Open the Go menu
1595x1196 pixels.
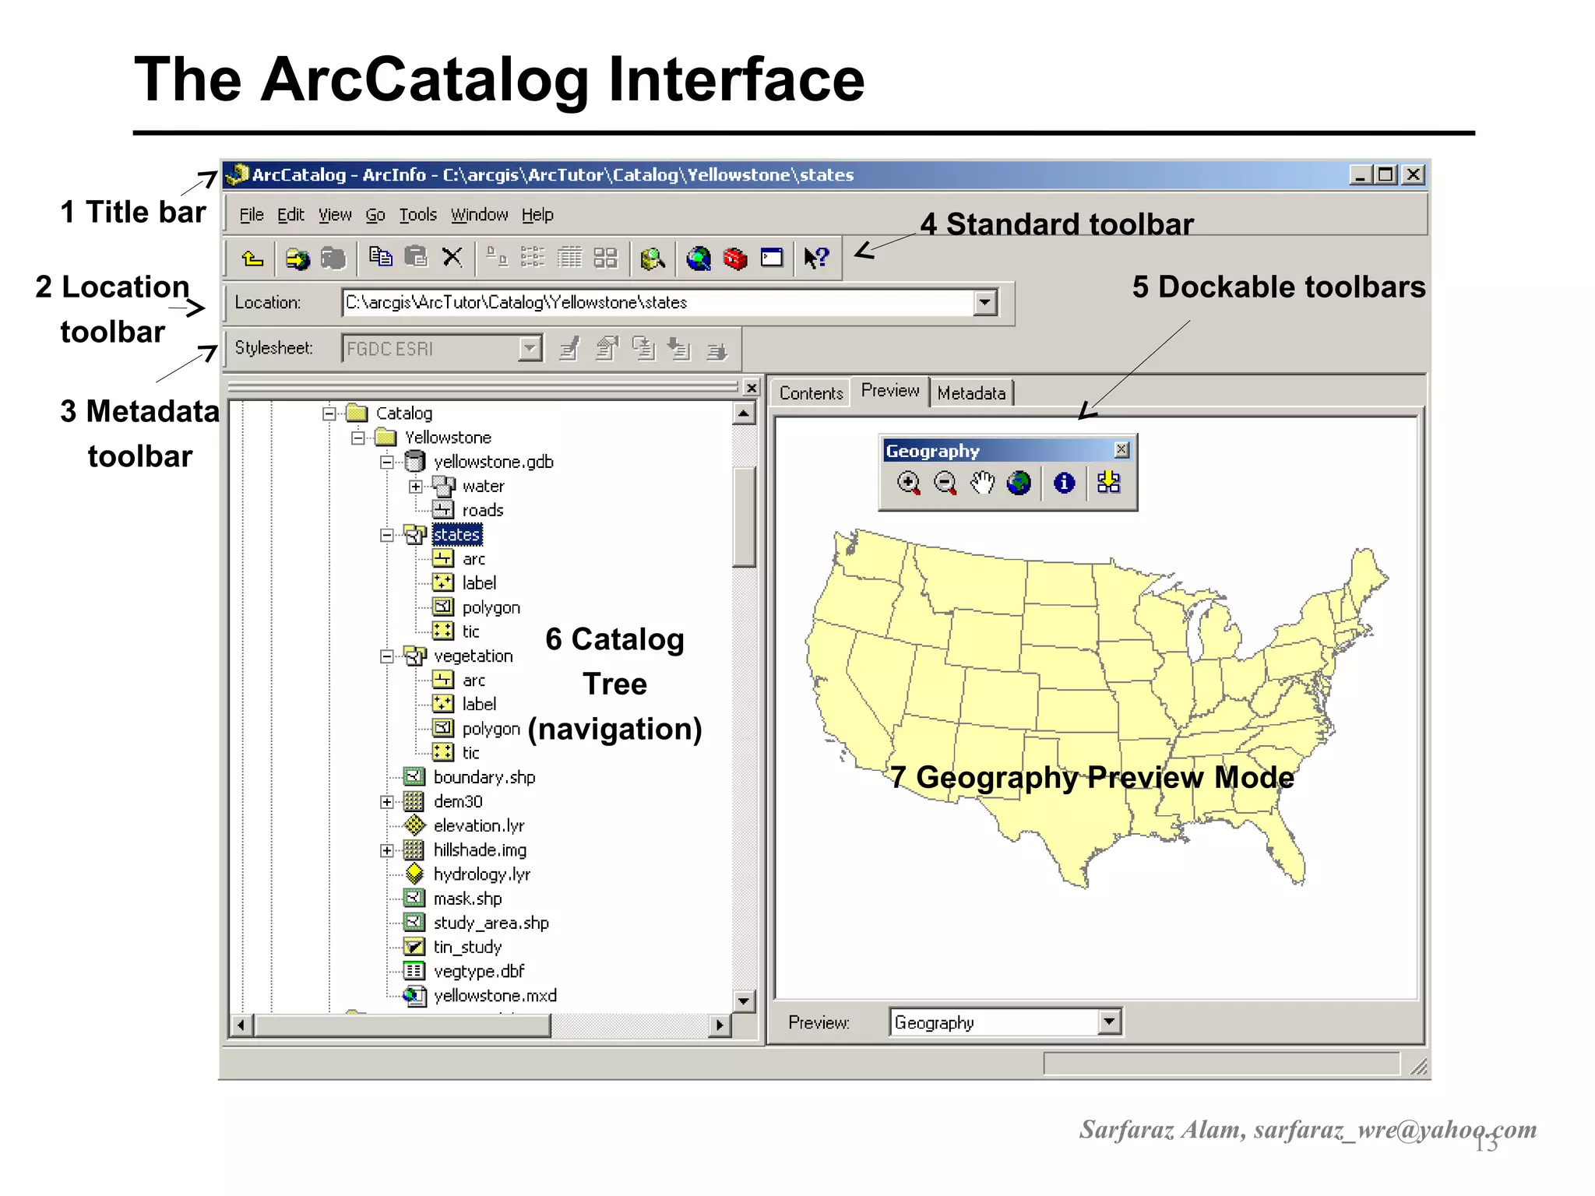click(375, 215)
